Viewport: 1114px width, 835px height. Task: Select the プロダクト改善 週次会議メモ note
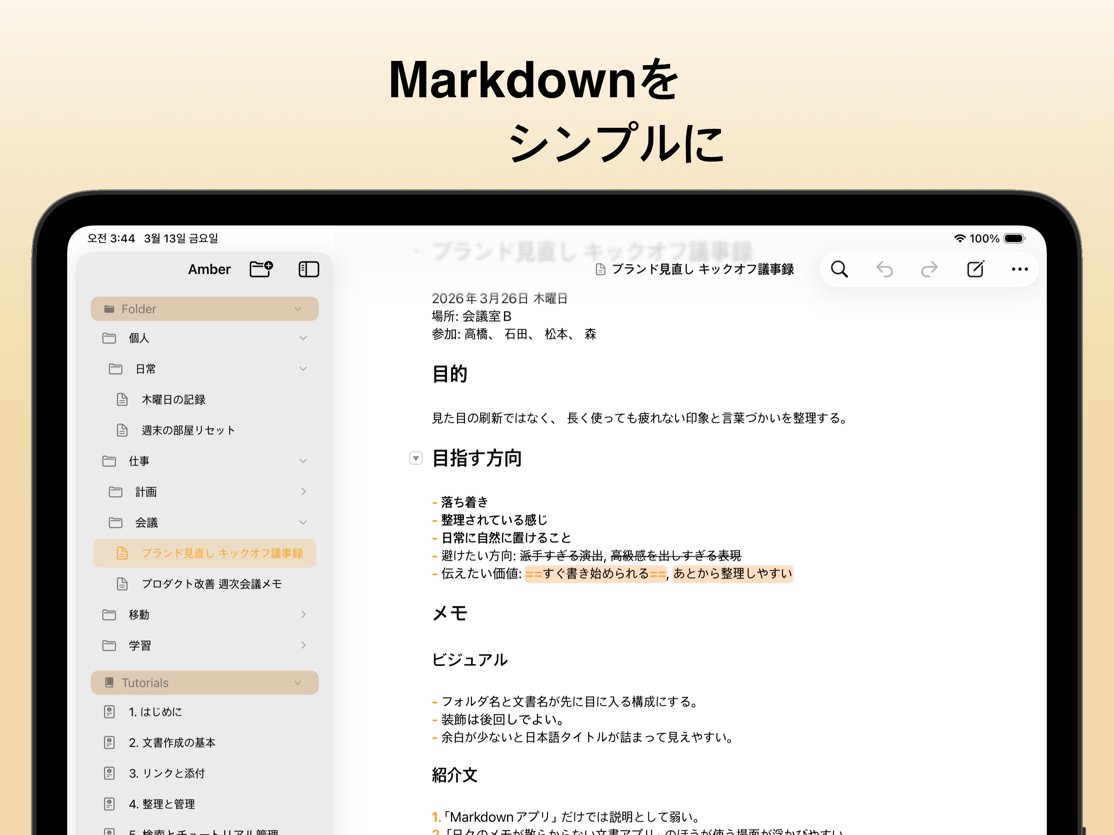point(212,584)
